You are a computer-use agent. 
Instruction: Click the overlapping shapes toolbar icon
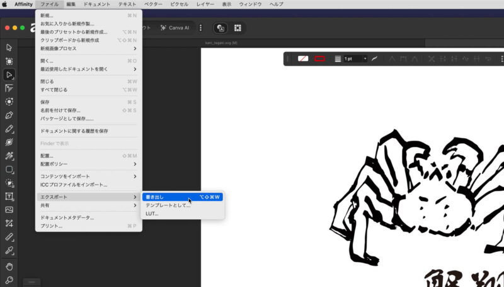pos(221,28)
